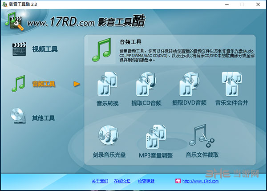This screenshot has height=191, width=267.
Task: Click the 音频工具 panel heading text
Action: click(x=130, y=42)
